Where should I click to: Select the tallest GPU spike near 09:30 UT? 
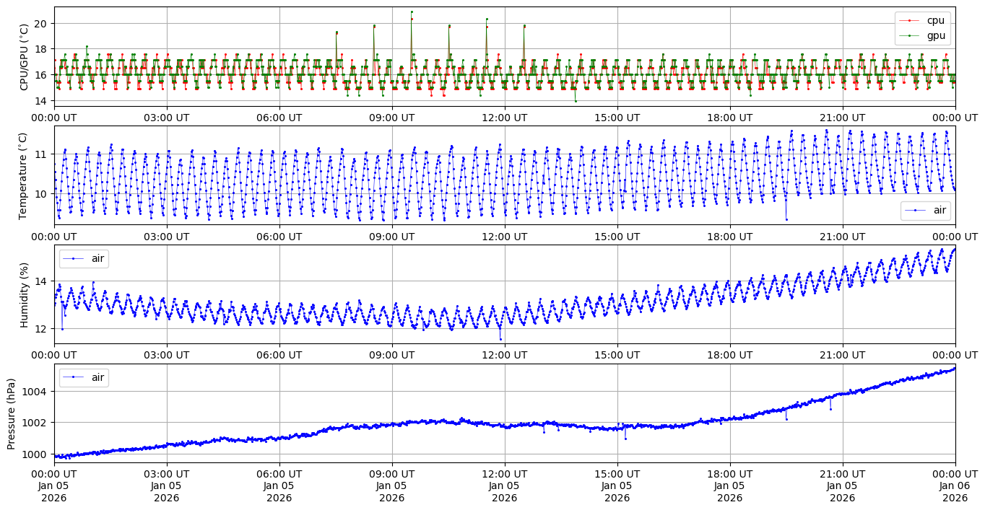coord(412,12)
